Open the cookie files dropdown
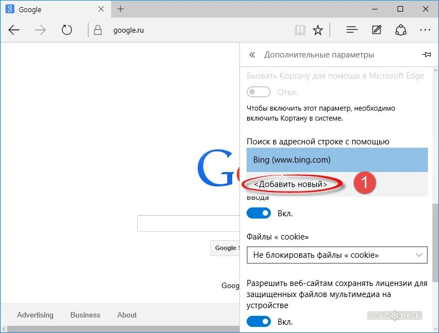This screenshot has width=439, height=333. click(337, 255)
